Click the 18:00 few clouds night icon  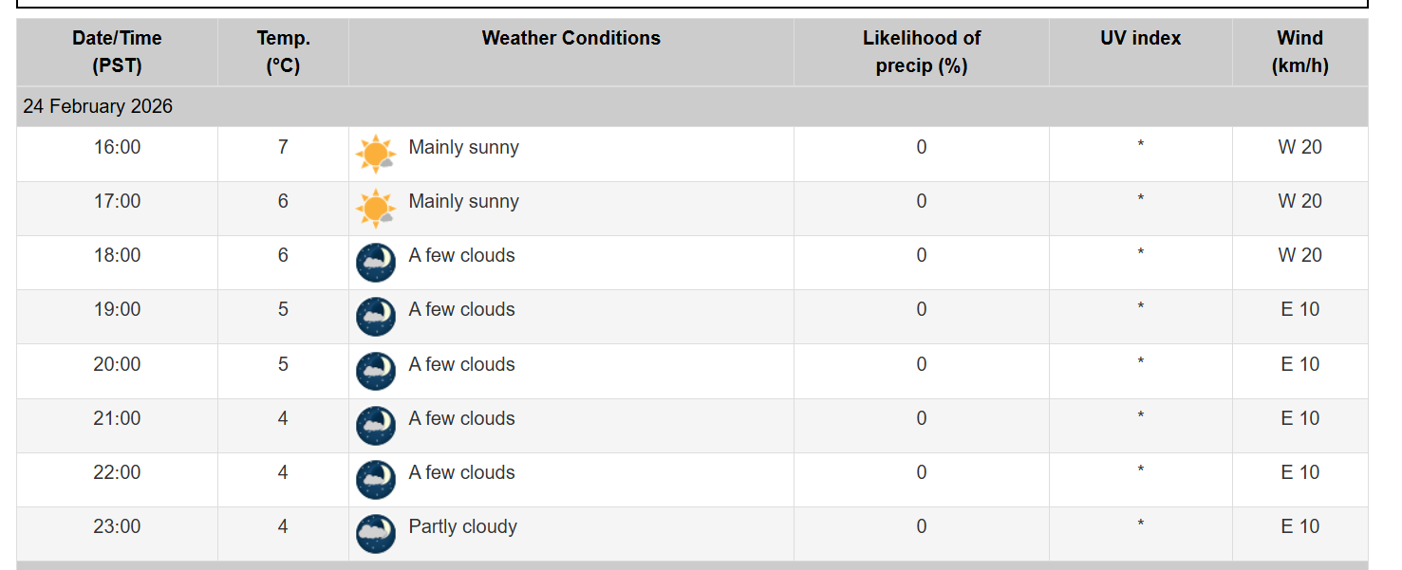[x=376, y=263]
